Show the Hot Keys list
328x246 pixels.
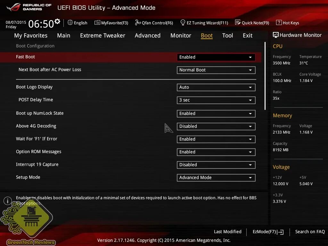[288, 23]
